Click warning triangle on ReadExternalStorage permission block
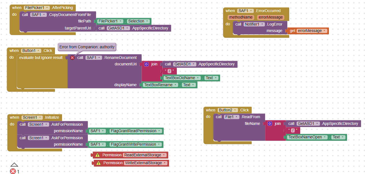Viewport: 365px width, 174px height. (x=97, y=155)
